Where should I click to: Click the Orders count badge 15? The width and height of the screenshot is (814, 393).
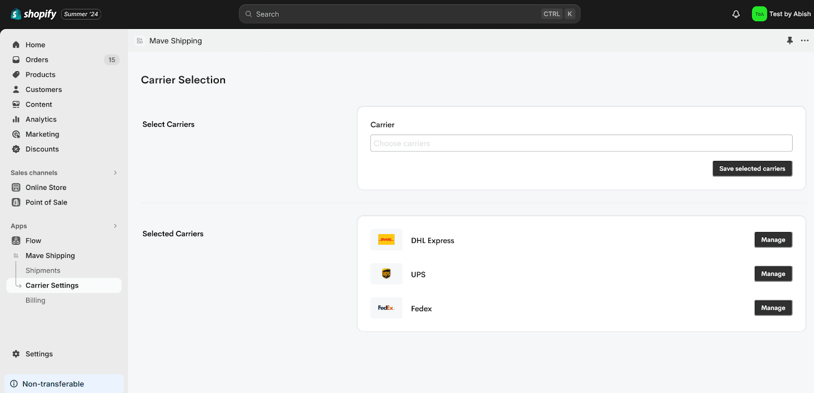112,60
